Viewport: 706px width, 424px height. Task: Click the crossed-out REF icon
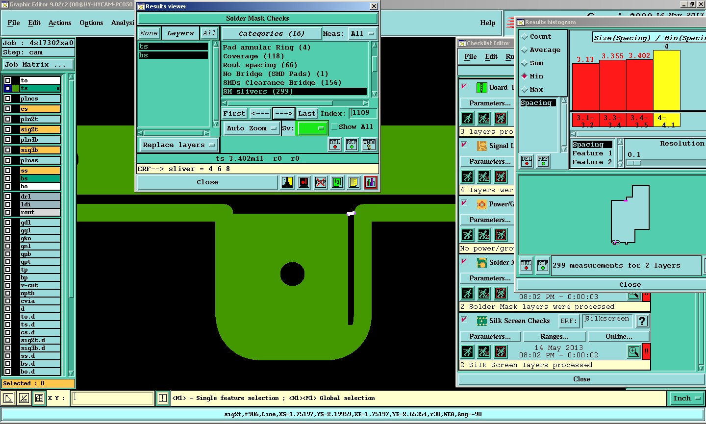pyautogui.click(x=321, y=182)
